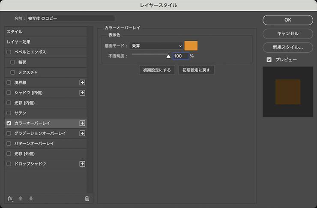Enable the ベベルとエンボス checkbox

(9, 52)
